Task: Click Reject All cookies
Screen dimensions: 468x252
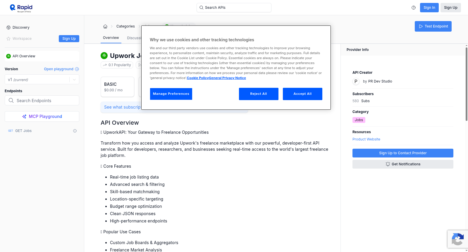Action: (259, 94)
